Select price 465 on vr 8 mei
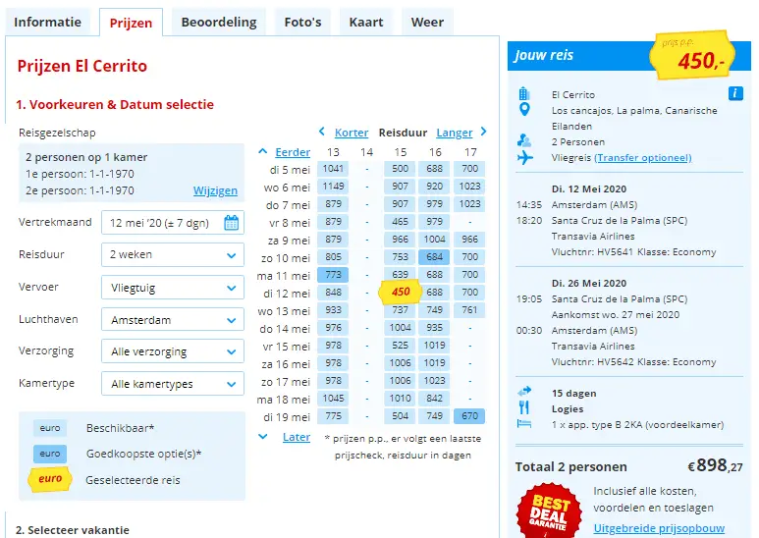 pyautogui.click(x=400, y=222)
